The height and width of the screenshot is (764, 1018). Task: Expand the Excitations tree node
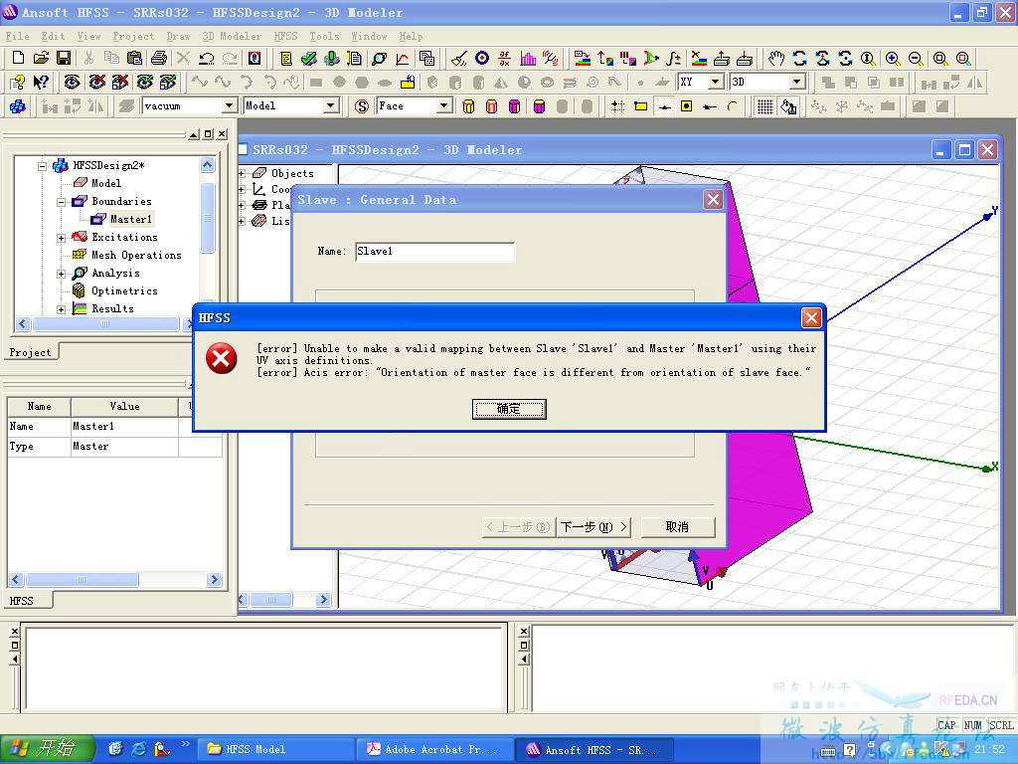click(x=61, y=238)
